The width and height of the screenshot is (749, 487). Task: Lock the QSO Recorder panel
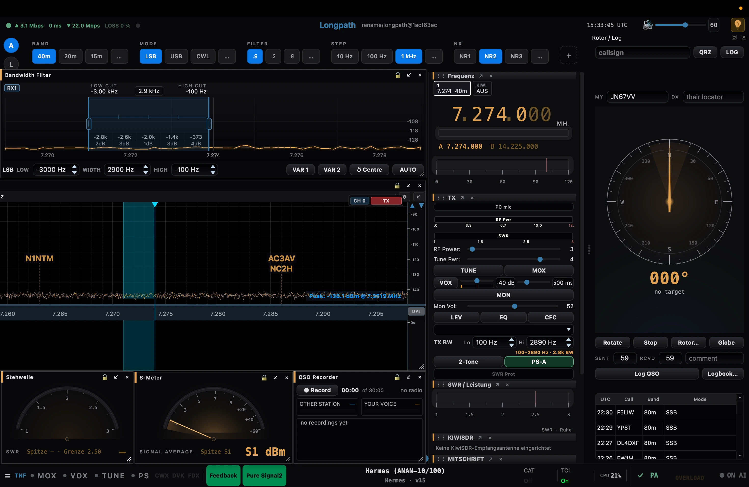[x=397, y=377]
